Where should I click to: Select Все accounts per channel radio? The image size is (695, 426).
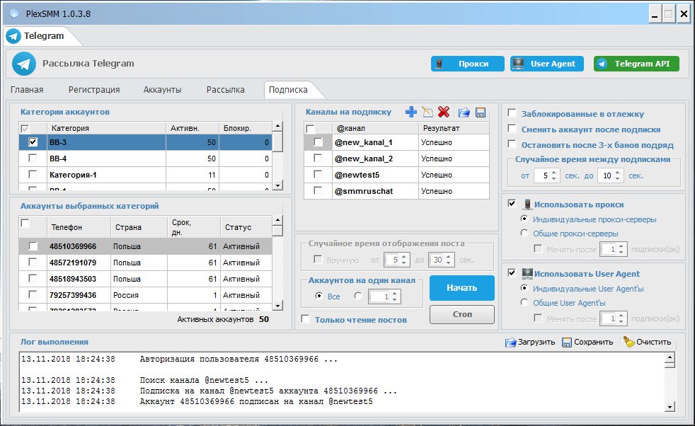click(x=318, y=295)
